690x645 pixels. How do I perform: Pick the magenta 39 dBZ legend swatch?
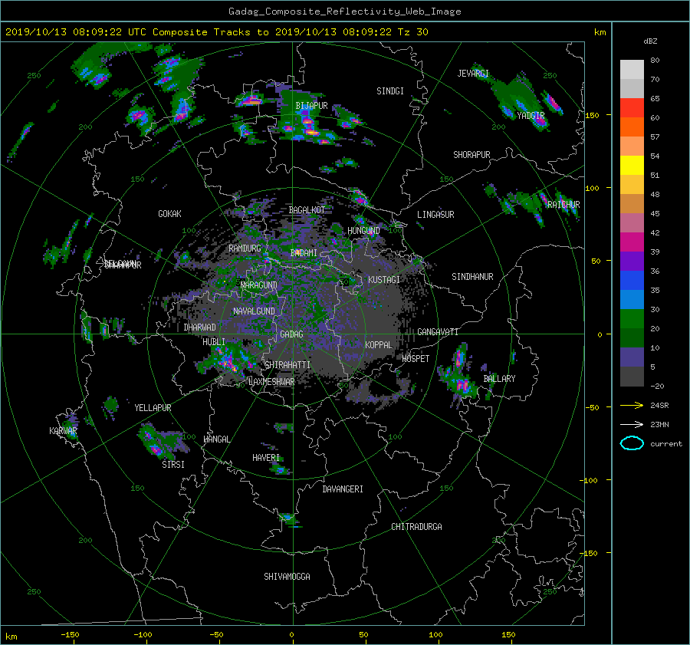pos(632,242)
